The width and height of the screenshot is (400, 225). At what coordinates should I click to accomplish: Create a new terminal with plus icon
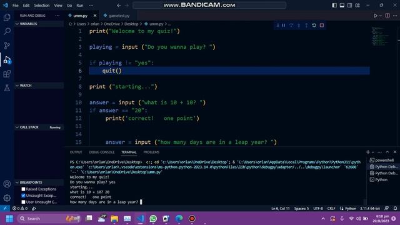367,152
